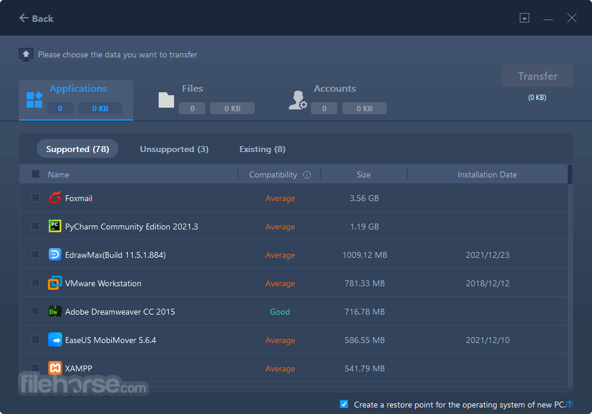Image resolution: width=592 pixels, height=414 pixels.
Task: Click the Adobe Dreamweaver app icon
Action: [x=54, y=311]
